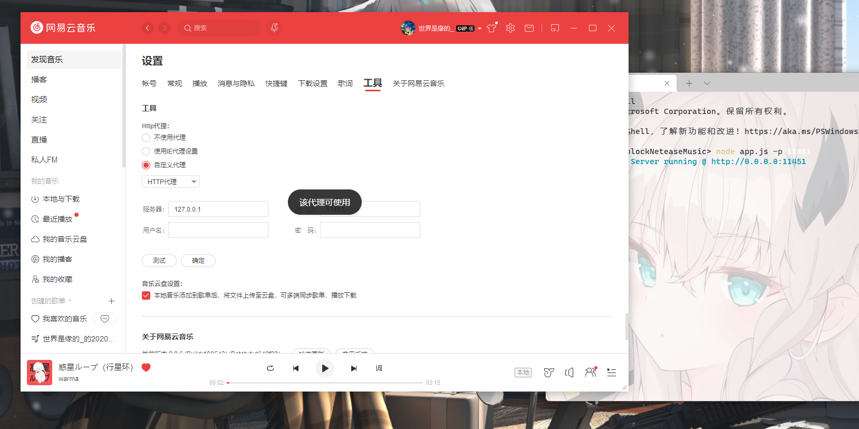Image resolution: width=859 pixels, height=429 pixels.
Task: Switch to mini player mode icon
Action: pos(555,28)
